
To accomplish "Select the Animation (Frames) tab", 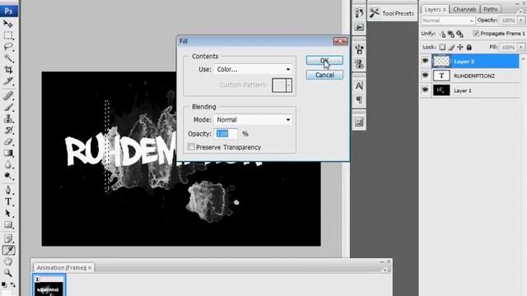I will pos(61,267).
